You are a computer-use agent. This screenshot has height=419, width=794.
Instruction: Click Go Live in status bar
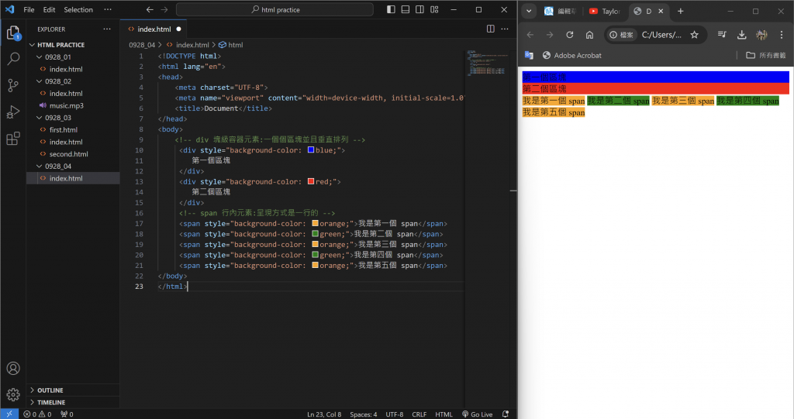tap(477, 414)
